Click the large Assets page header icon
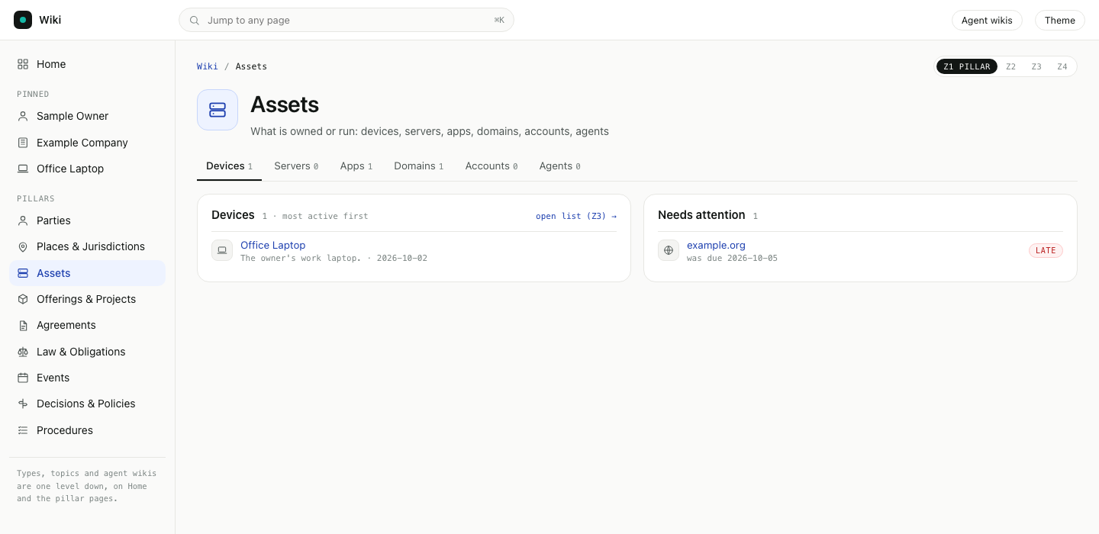Image resolution: width=1099 pixels, height=534 pixels. 218,110
